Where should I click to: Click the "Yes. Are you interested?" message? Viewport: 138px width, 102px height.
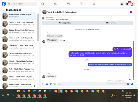point(122,49)
